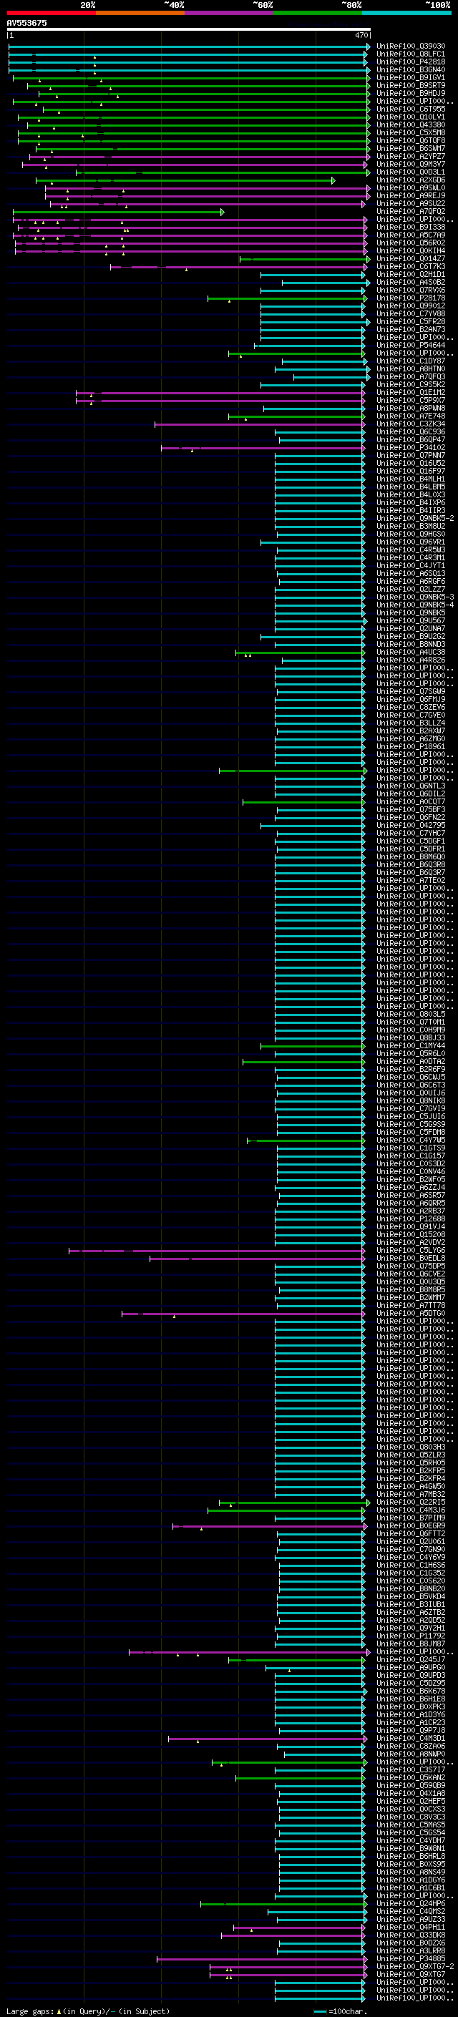Click the cyan alignment bar for UniRef100_Q39030

coord(189,47)
